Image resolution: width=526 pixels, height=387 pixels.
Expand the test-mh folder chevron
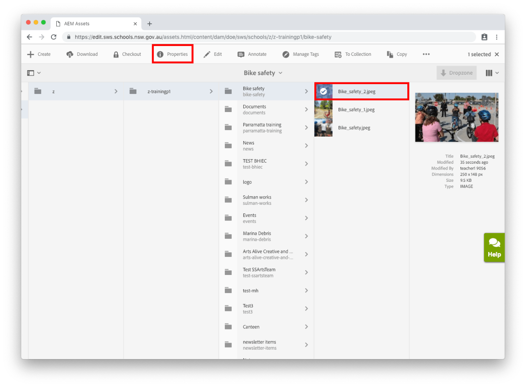tap(306, 291)
